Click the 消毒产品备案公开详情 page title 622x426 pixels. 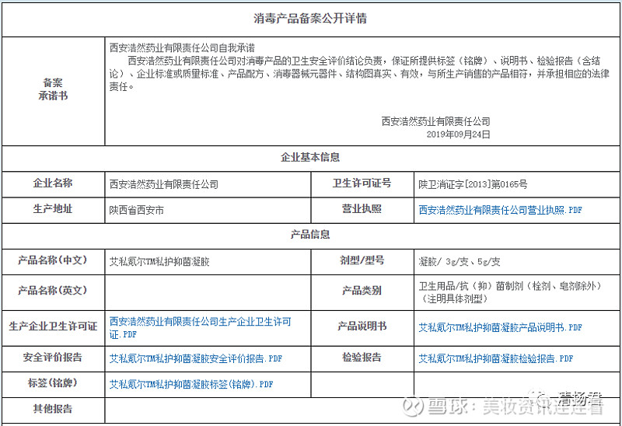point(310,19)
